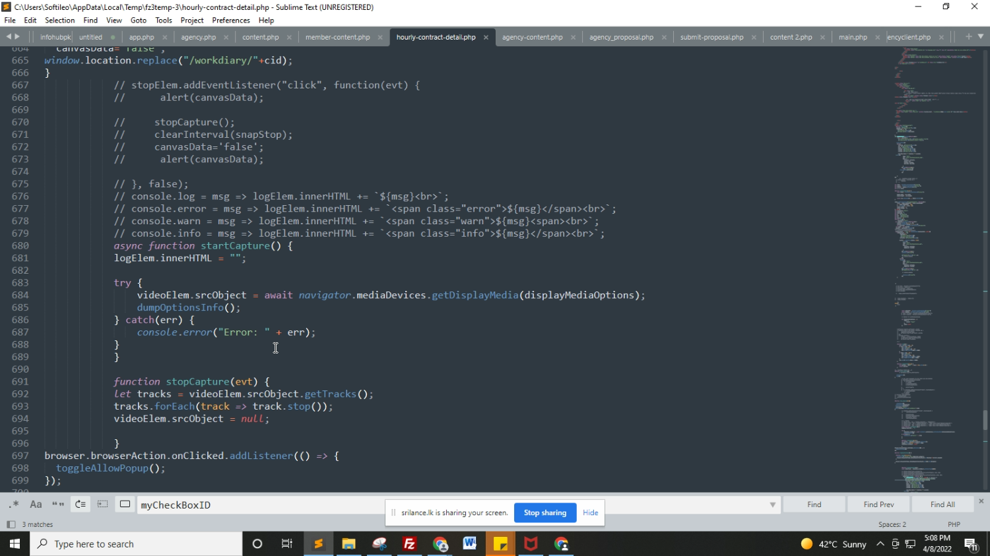Viewport: 990px width, 556px height.
Task: Click the vertical scrollbar thumb
Action: click(985, 419)
